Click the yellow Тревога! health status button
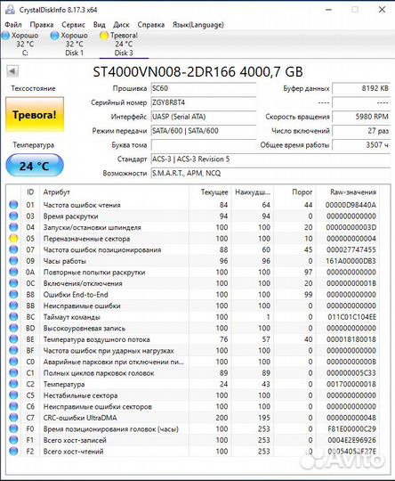 point(35,115)
